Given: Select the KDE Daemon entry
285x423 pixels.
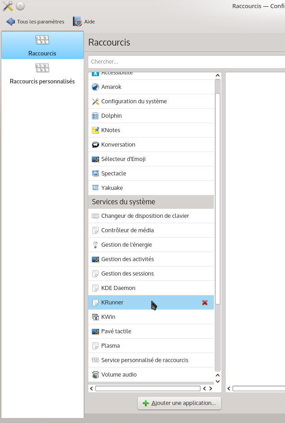Looking at the screenshot, I should [151, 288].
